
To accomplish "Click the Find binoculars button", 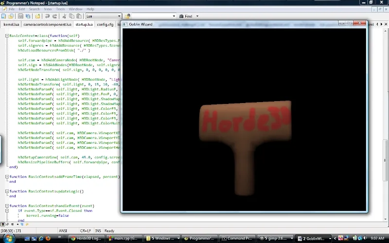I will [x=186, y=16].
